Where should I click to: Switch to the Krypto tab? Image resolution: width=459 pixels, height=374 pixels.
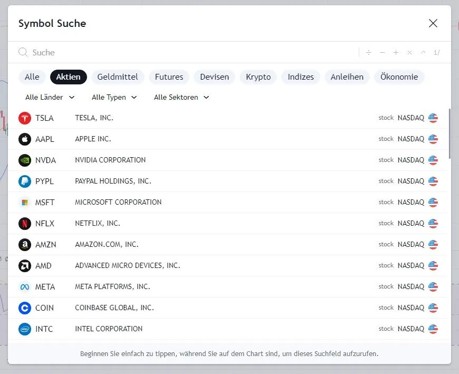pyautogui.click(x=258, y=77)
